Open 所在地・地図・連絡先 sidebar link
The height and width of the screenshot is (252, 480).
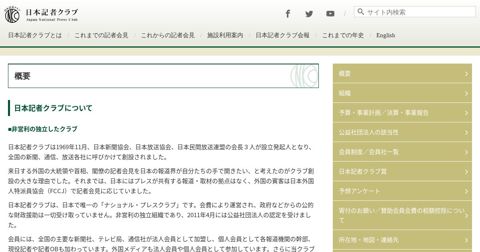click(x=402, y=240)
